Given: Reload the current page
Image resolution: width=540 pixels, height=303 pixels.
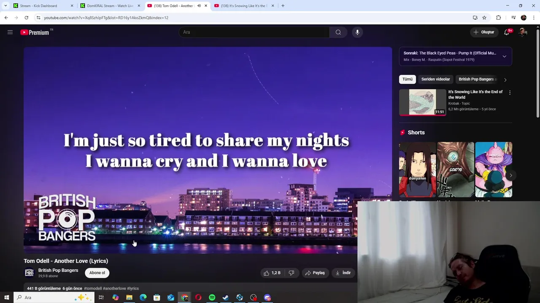Looking at the screenshot, I should [26, 18].
